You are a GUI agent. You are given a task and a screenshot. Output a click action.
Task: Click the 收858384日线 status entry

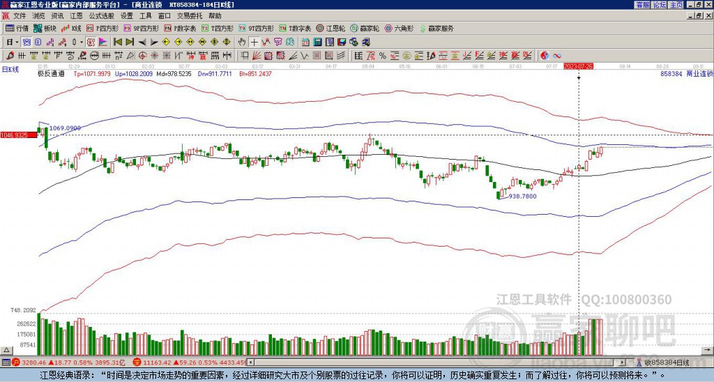[x=663, y=362]
